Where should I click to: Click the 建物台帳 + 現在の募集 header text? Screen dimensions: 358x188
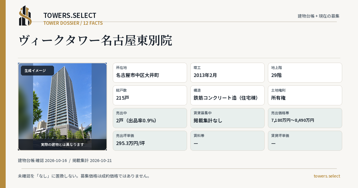click(319, 16)
